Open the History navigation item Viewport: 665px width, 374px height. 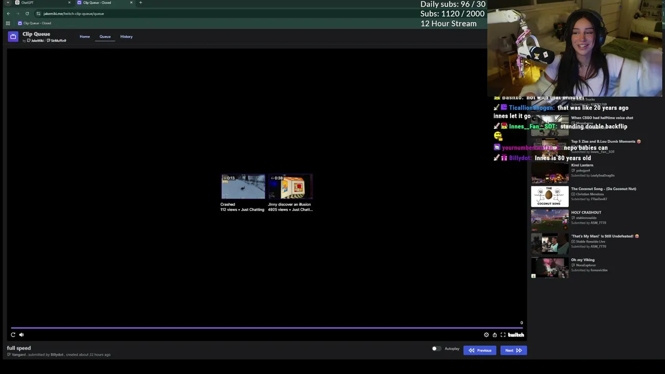point(126,36)
